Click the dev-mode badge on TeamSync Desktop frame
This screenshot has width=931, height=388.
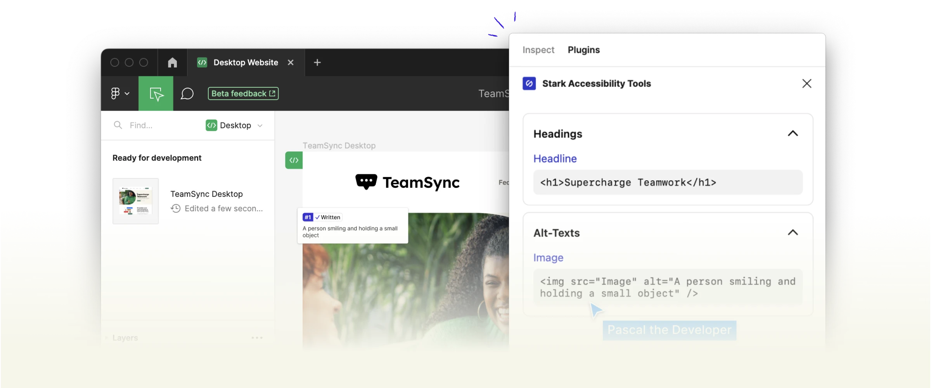tap(294, 160)
